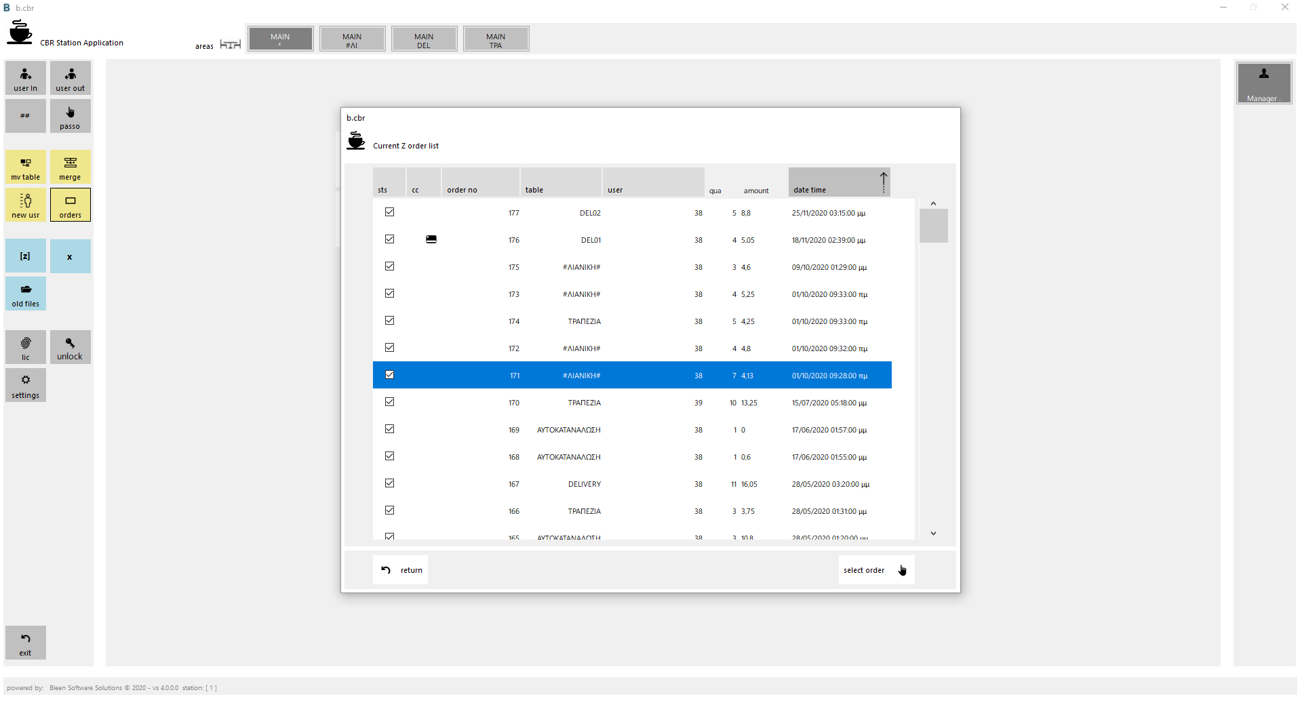Switch to the MAIN DEL area tab
This screenshot has height=705, width=1302.
click(424, 39)
